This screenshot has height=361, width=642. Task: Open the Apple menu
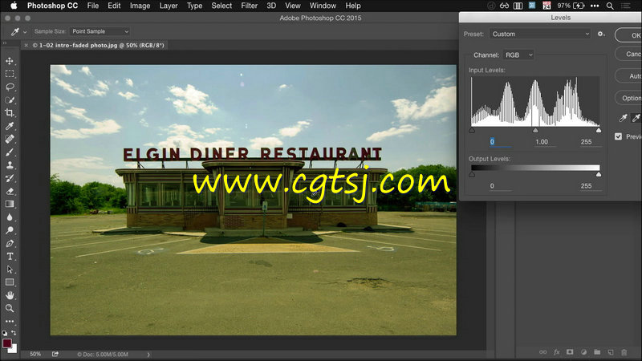pos(14,6)
